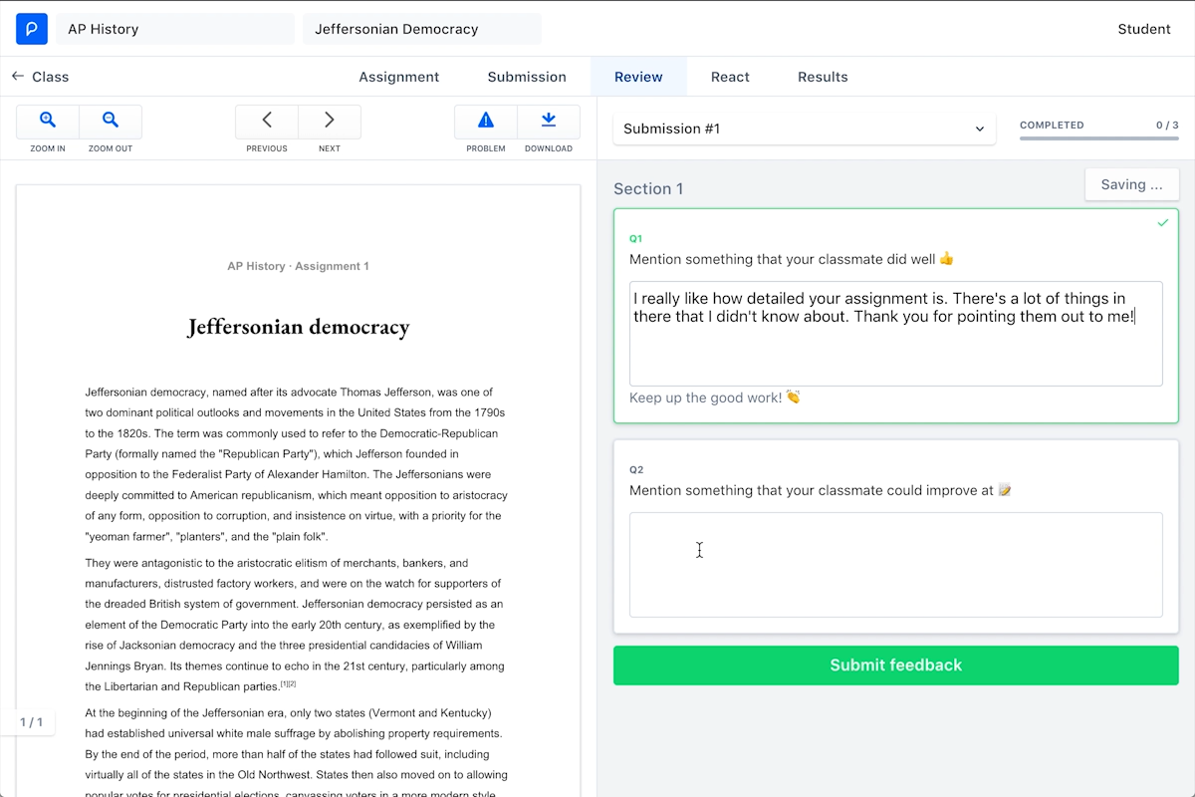Open the Submission #1 dropdown
Image resolution: width=1195 pixels, height=797 pixels.
pos(804,129)
